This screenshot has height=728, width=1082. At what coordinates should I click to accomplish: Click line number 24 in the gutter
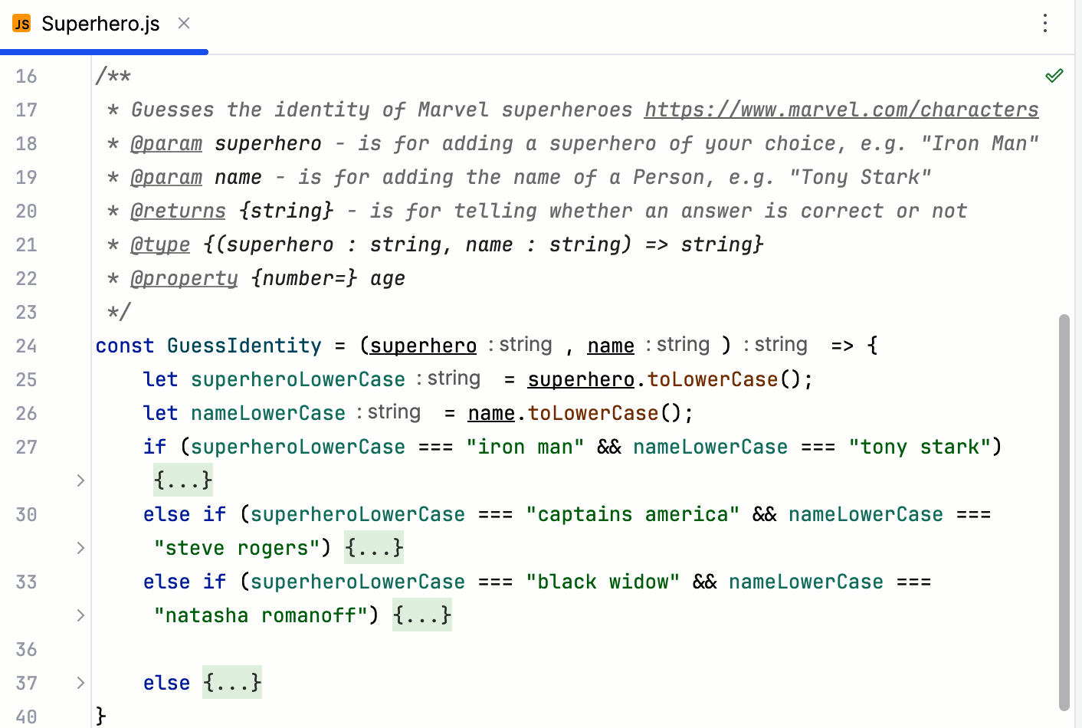26,346
